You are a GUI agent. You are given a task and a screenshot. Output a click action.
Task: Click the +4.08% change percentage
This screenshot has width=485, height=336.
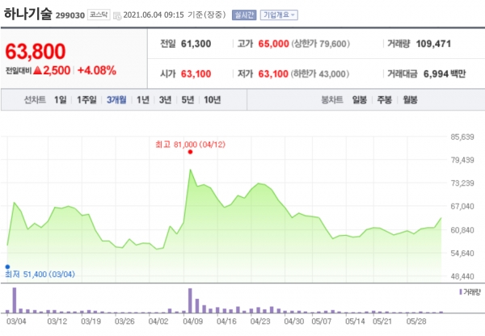pos(97,70)
